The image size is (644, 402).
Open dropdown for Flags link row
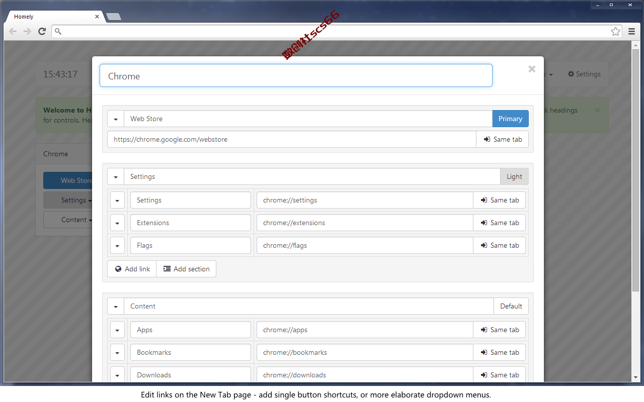tap(117, 245)
